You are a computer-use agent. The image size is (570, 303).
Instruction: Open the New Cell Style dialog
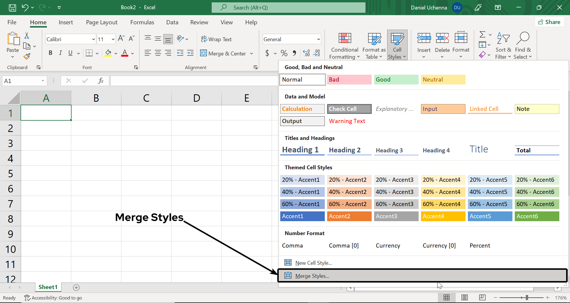point(313,263)
